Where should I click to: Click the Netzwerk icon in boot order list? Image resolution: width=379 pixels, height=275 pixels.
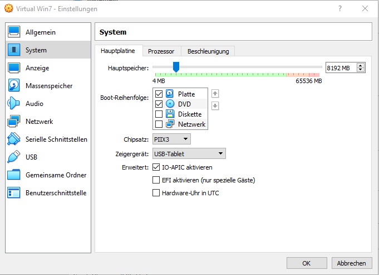[x=170, y=124]
